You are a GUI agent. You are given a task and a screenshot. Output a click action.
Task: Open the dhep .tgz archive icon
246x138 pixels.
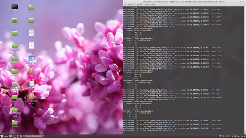31,72
